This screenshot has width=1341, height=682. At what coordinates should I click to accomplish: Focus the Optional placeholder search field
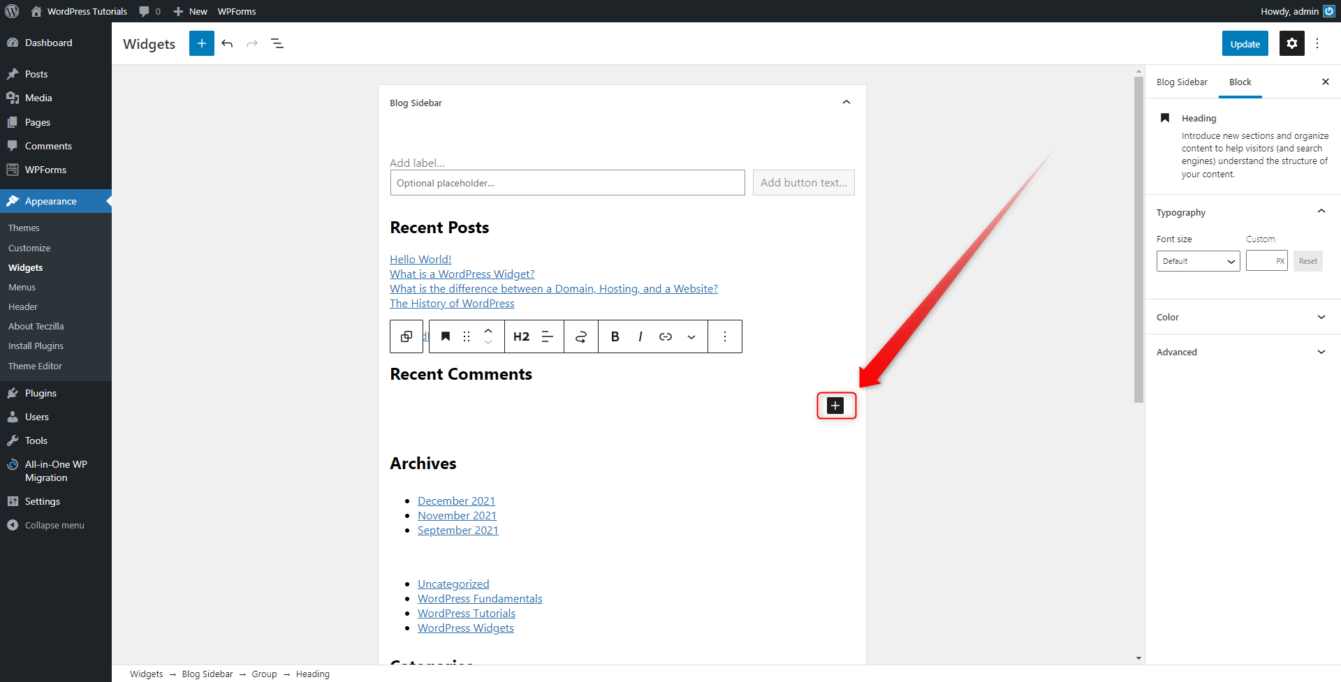pos(568,183)
